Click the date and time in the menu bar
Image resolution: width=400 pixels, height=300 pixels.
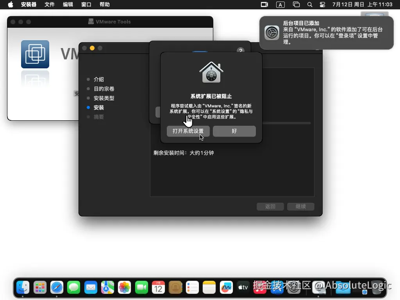coord(362,5)
